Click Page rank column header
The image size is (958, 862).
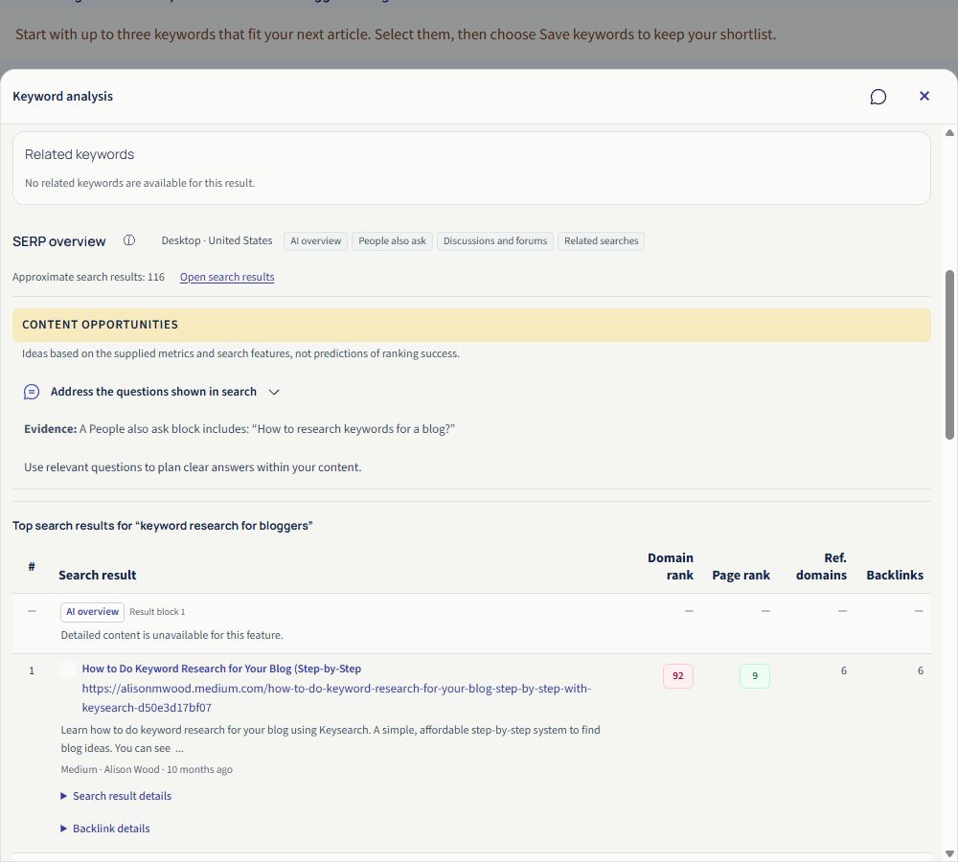[x=741, y=575]
